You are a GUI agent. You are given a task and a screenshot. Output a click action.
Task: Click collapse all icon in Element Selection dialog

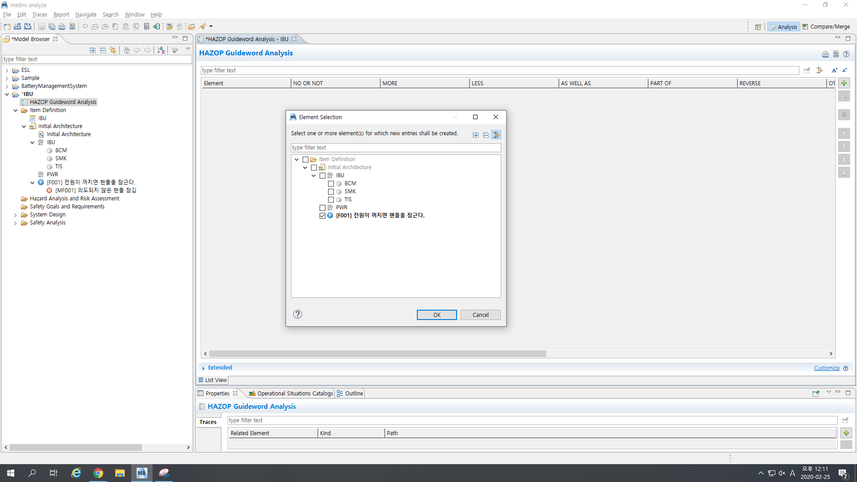pos(486,135)
